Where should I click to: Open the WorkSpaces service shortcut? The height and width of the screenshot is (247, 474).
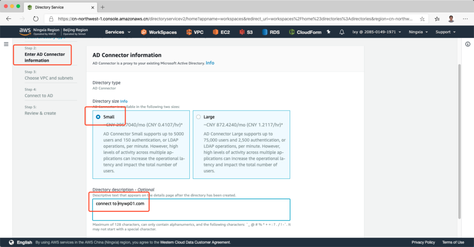click(x=159, y=32)
